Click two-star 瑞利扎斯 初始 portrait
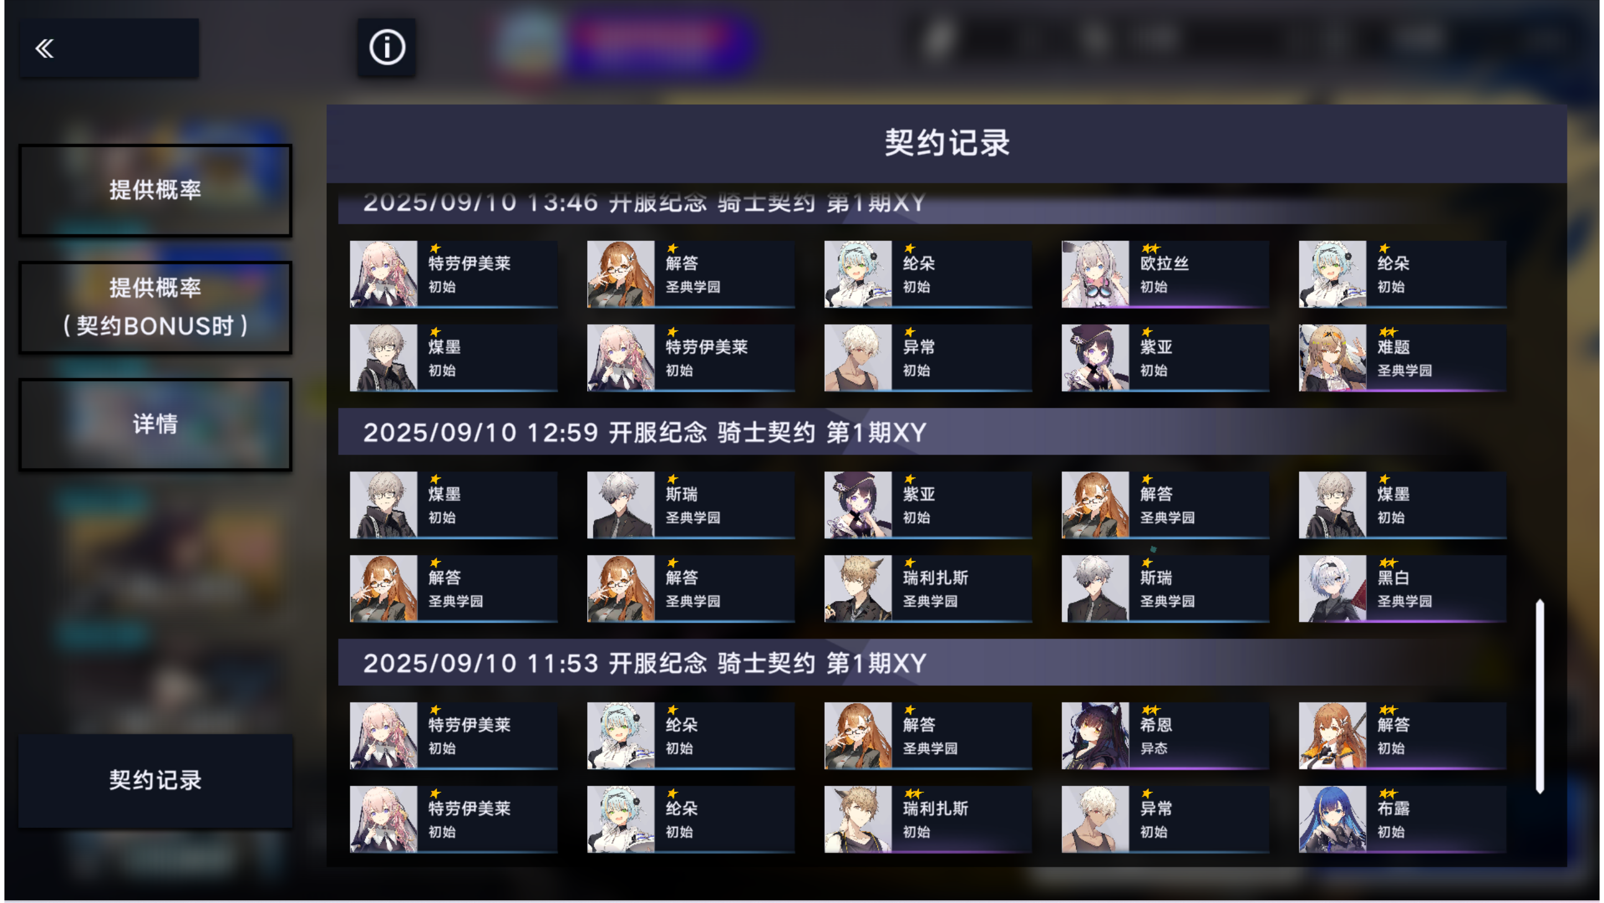Image resolution: width=1604 pixels, height=903 pixels. 857,819
